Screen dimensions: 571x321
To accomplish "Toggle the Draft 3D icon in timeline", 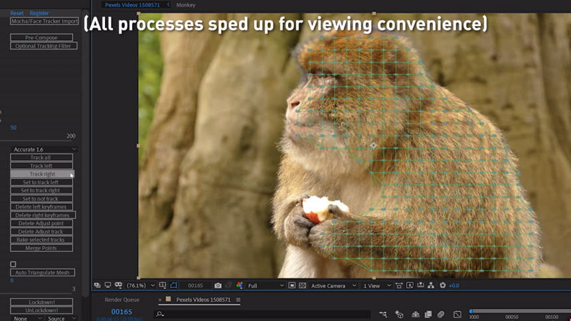I will pos(400,314).
